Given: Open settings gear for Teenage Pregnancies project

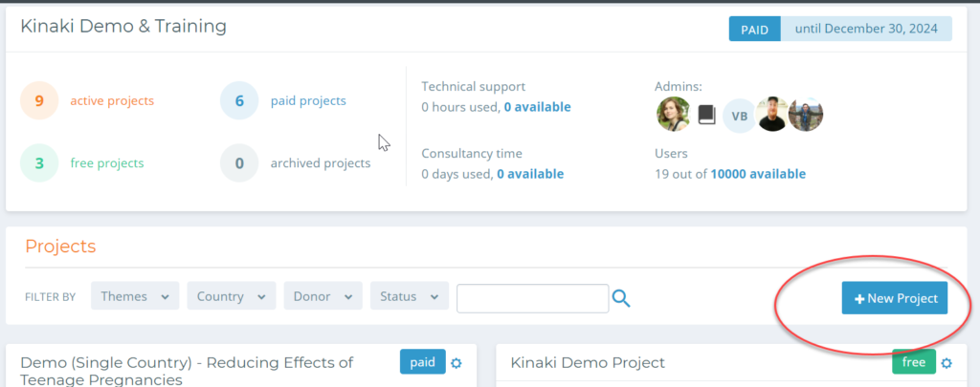Looking at the screenshot, I should (x=457, y=363).
